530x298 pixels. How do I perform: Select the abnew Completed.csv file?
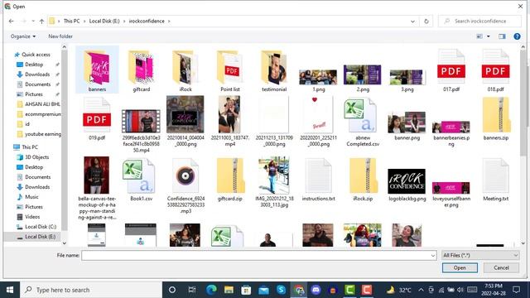point(363,122)
